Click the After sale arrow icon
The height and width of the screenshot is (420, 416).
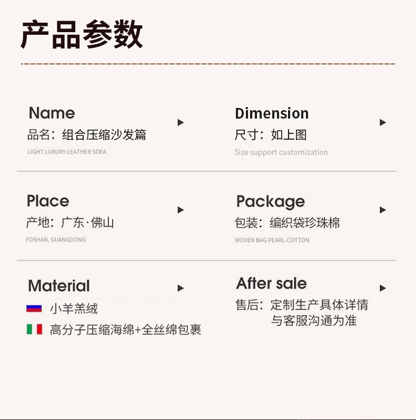(383, 288)
